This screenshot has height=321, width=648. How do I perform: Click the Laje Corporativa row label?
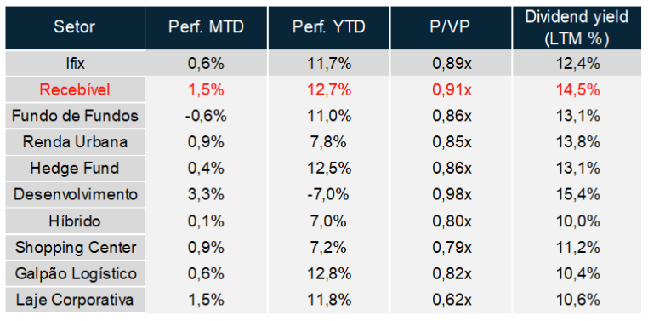75,300
